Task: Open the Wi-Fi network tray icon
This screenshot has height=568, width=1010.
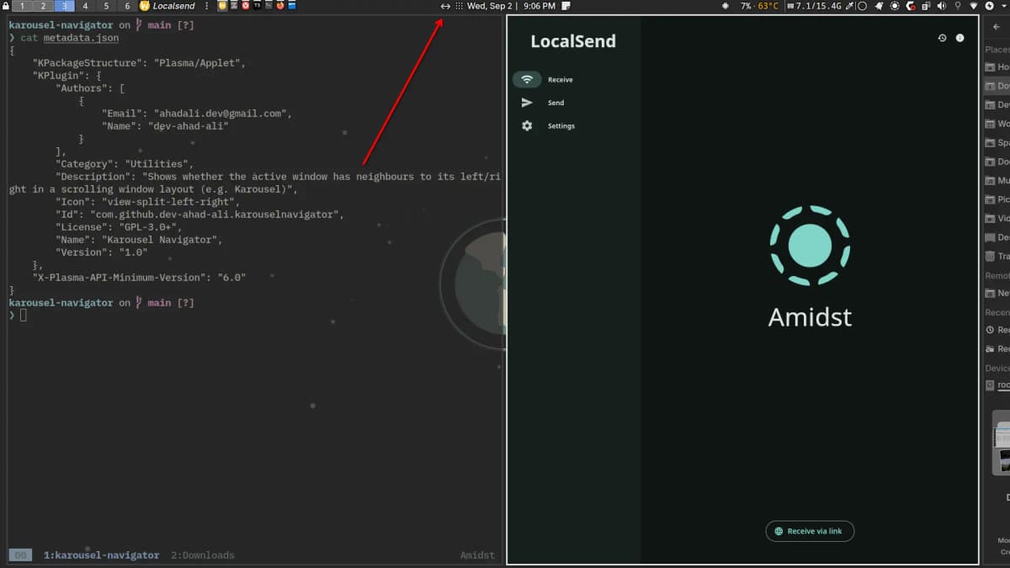Action: tap(973, 6)
